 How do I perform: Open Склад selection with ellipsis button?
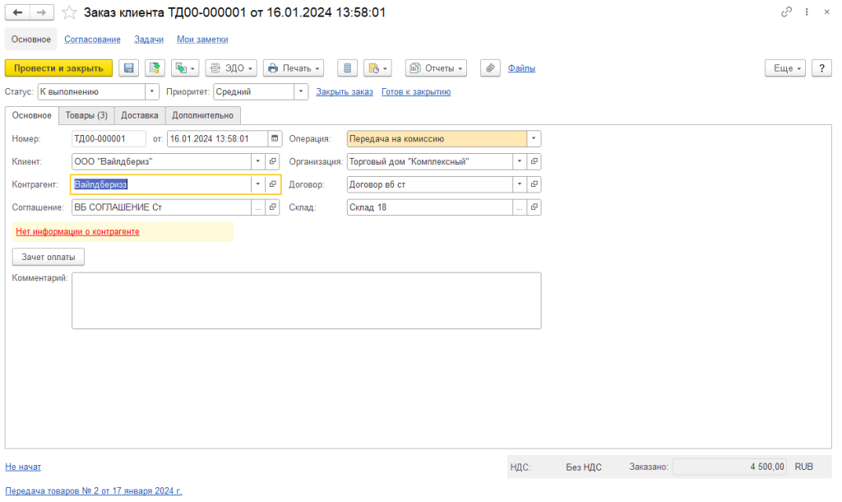(x=520, y=207)
